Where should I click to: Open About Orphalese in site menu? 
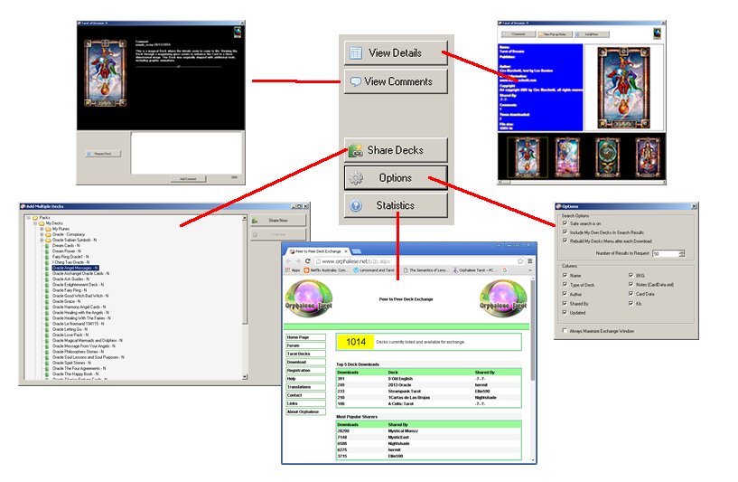(306, 411)
